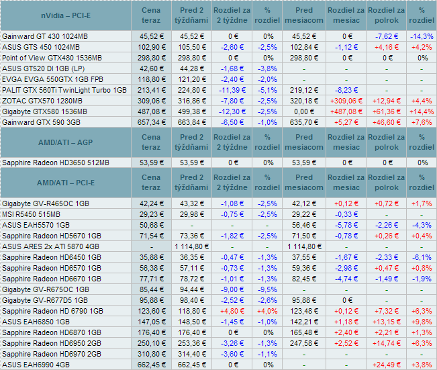
Task: Click the -14,3% half-year percent cell
Action: [x=422, y=36]
